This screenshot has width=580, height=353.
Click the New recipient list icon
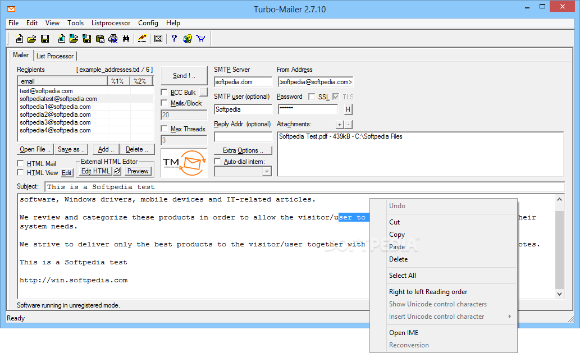[x=61, y=38]
